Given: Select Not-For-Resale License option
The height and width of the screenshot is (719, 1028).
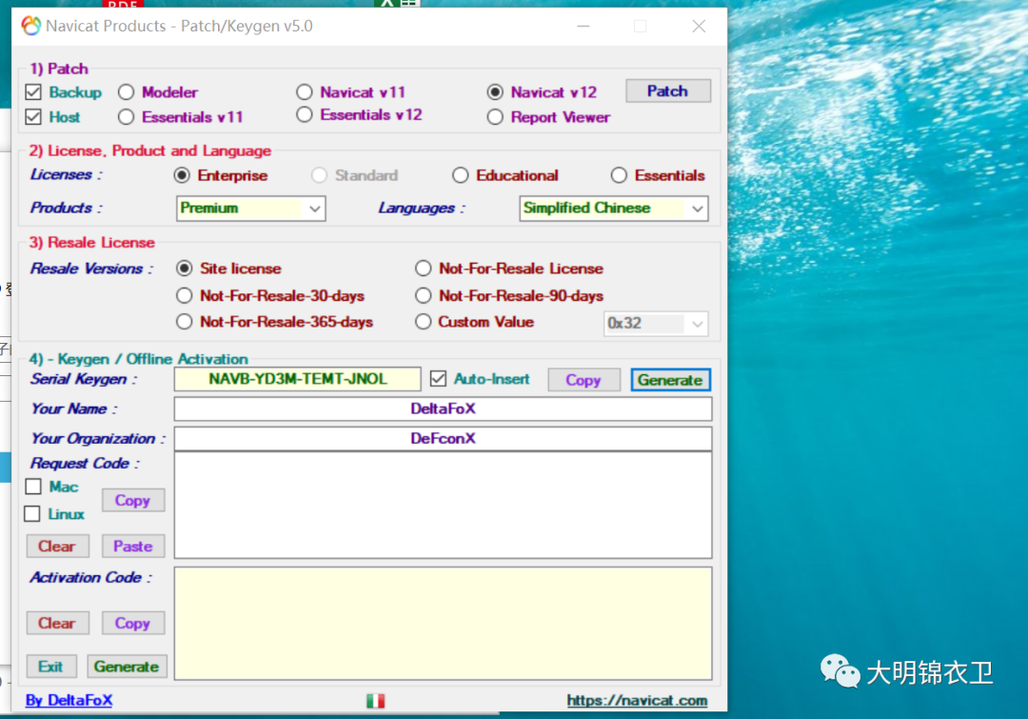Looking at the screenshot, I should coord(424,269).
